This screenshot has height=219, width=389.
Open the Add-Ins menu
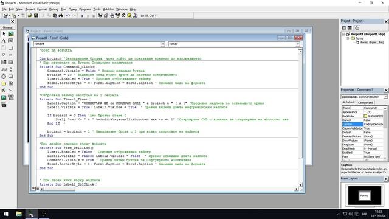108,9
